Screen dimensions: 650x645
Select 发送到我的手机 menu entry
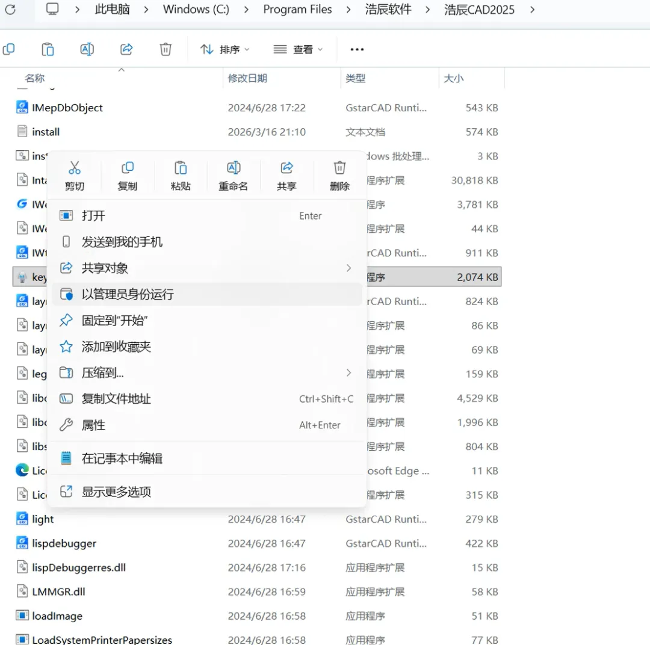tap(207, 242)
